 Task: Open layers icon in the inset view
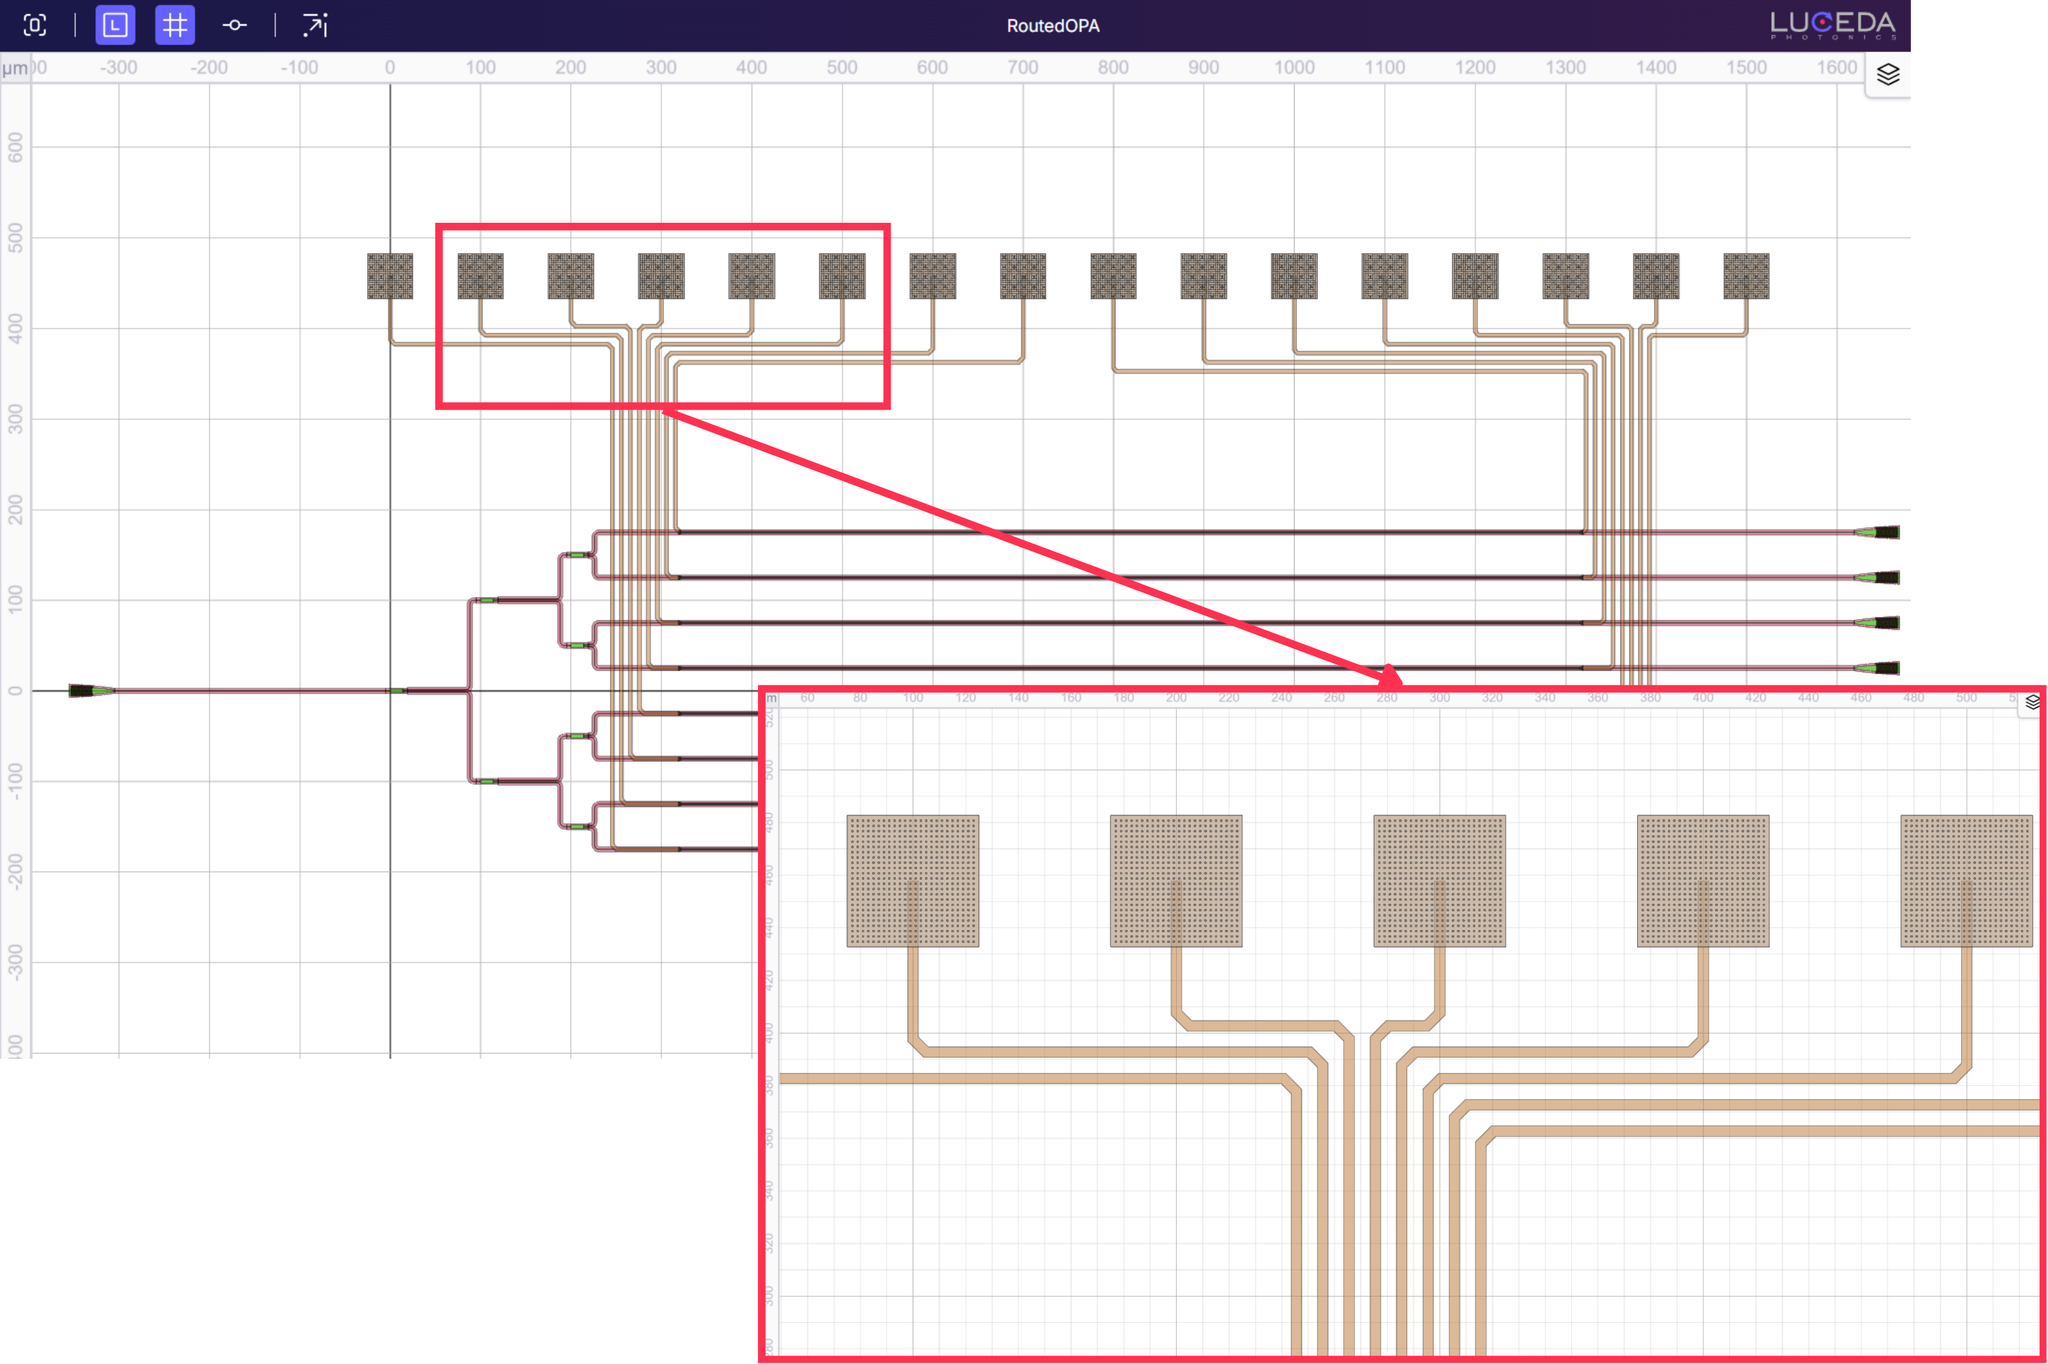(2031, 702)
